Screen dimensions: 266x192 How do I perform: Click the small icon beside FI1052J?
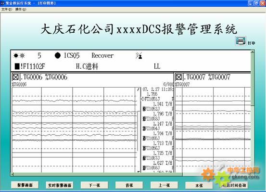coord(144,109)
